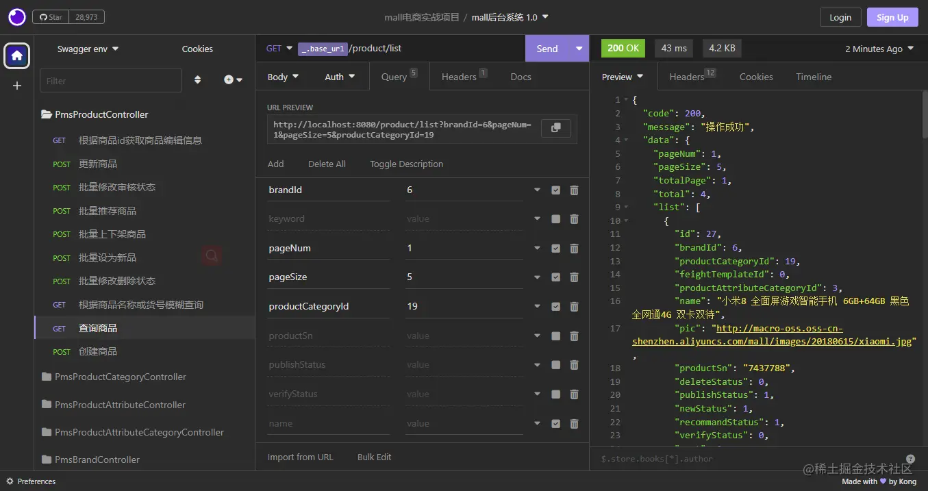Delete the pageSize parameter row

[574, 277]
